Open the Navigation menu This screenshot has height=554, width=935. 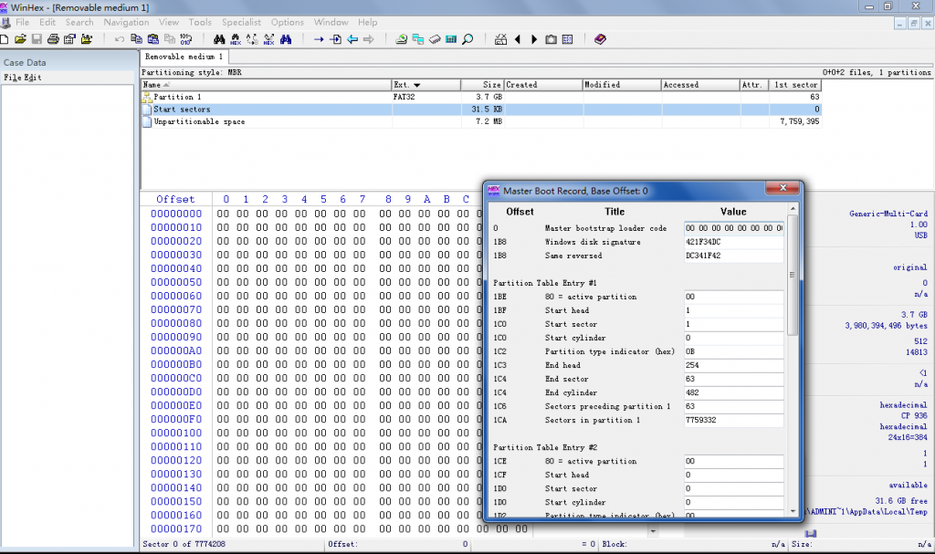click(x=126, y=22)
